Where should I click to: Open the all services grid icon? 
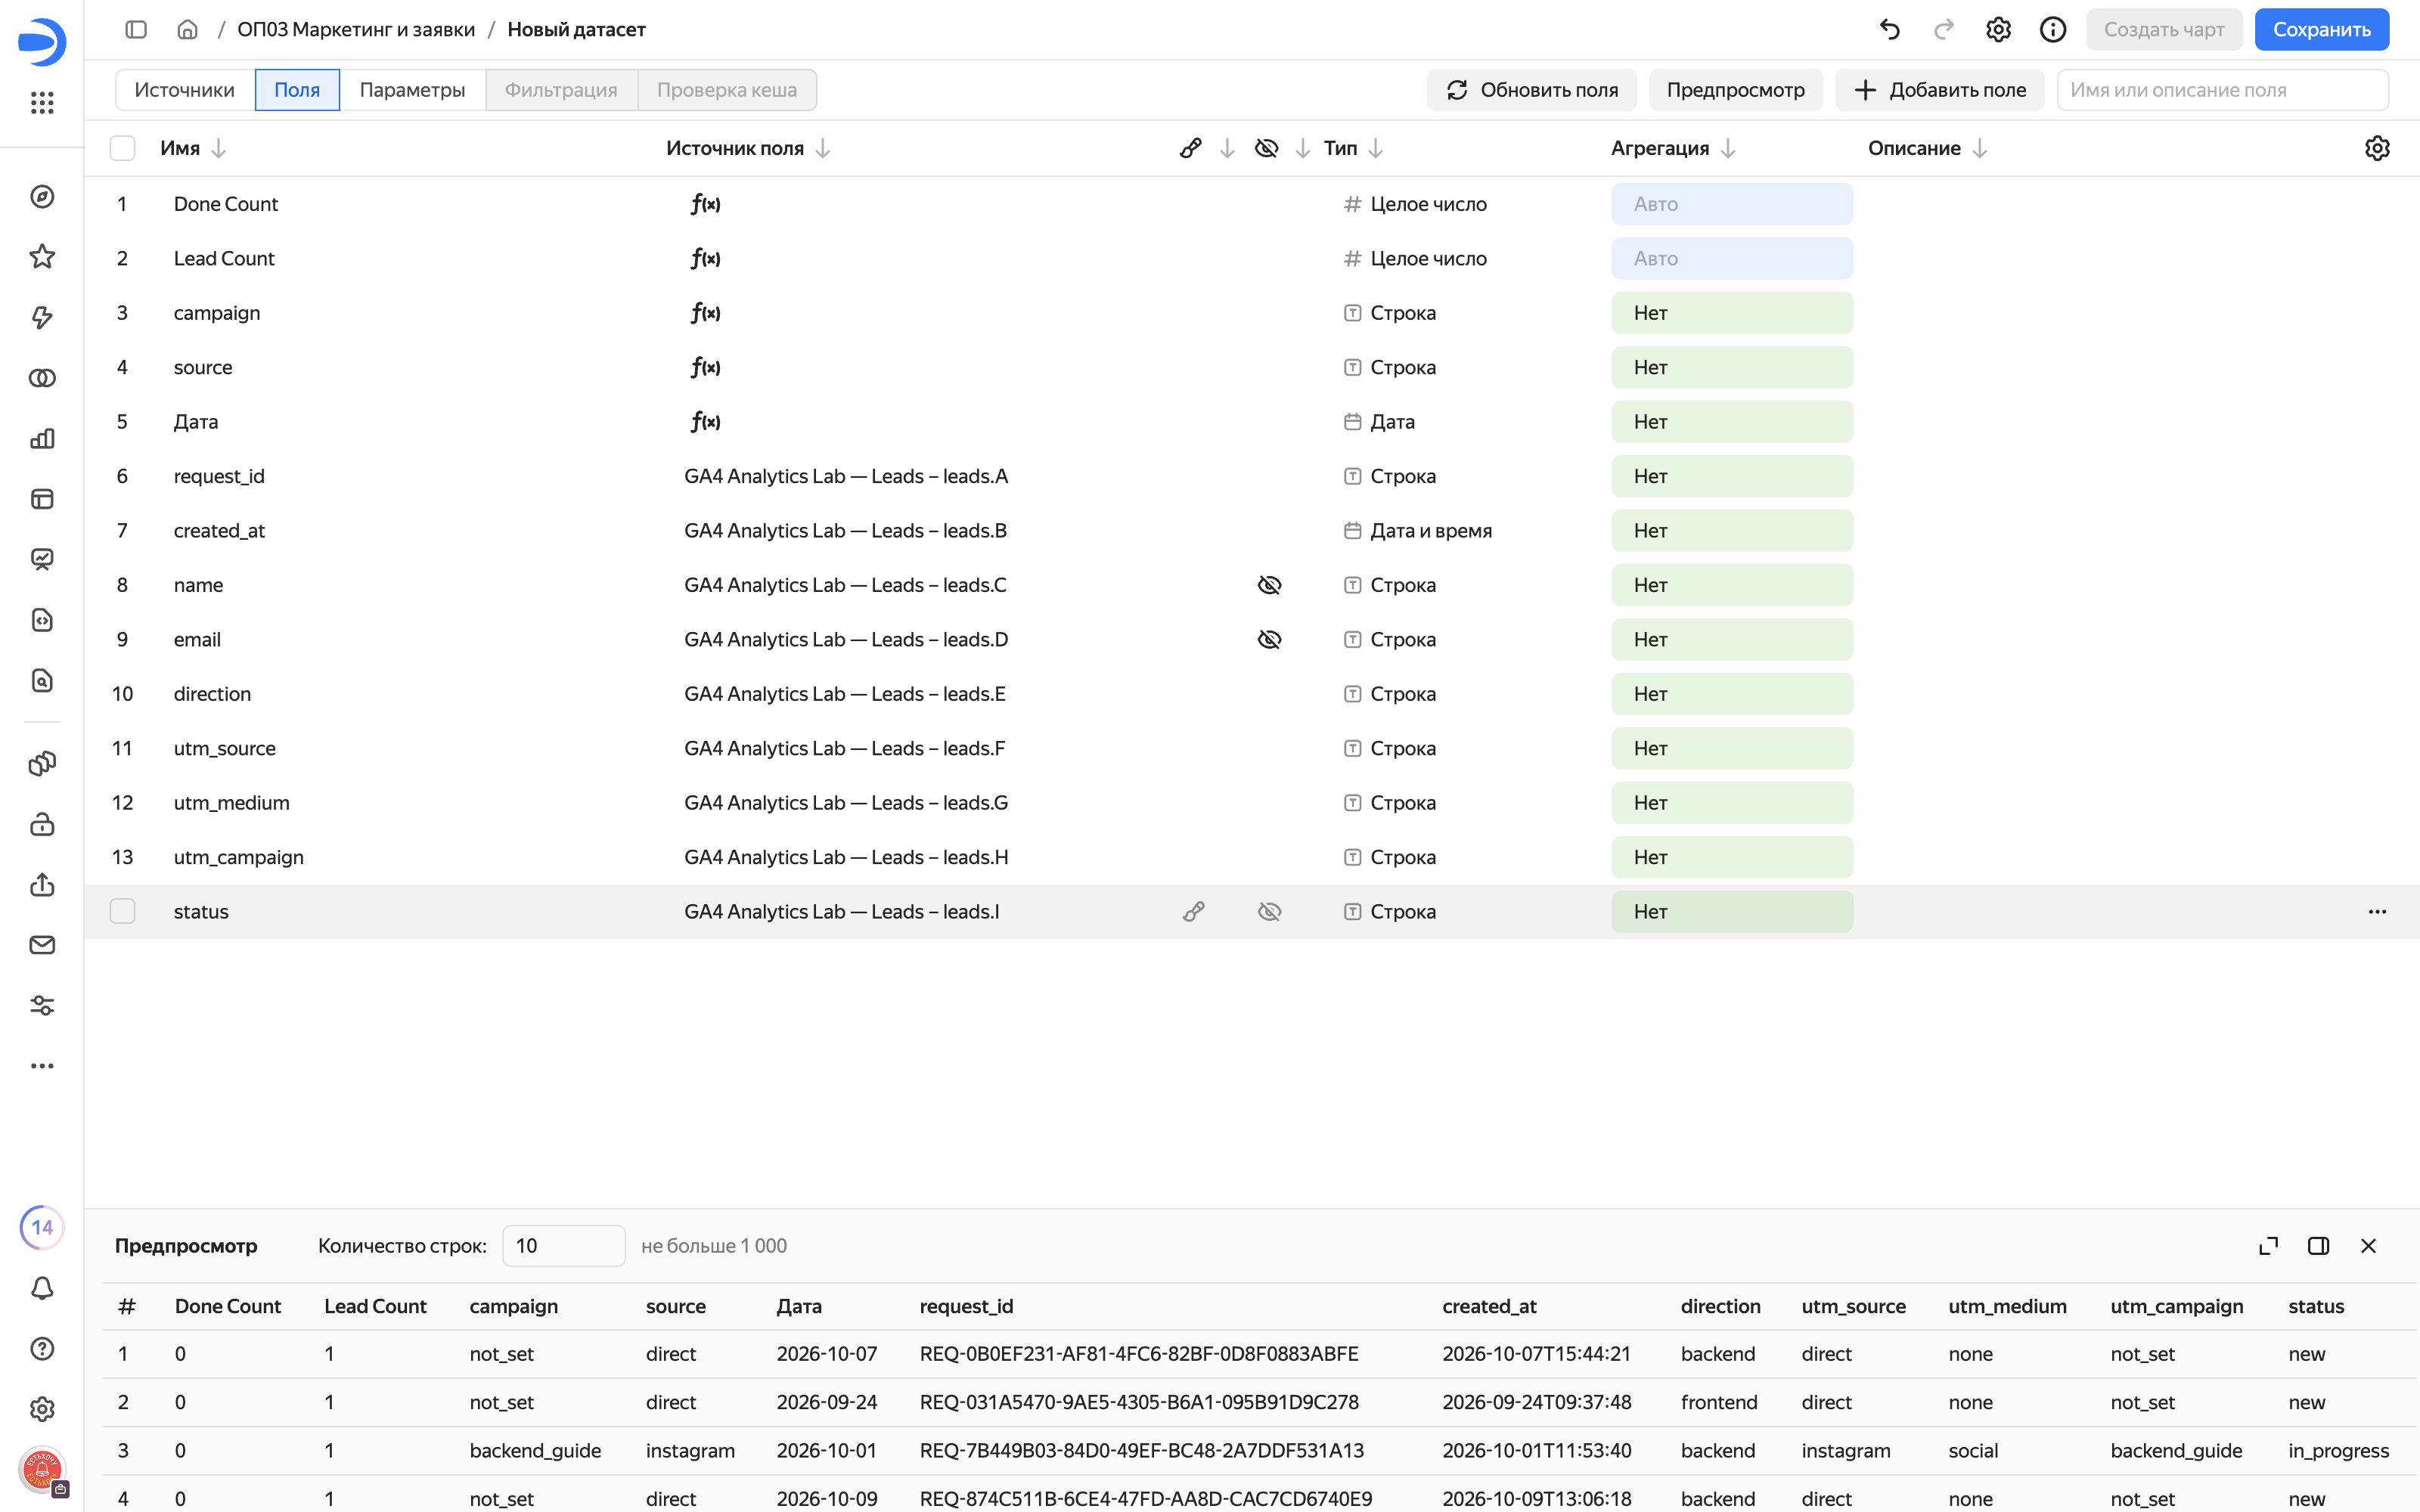pos(42,102)
